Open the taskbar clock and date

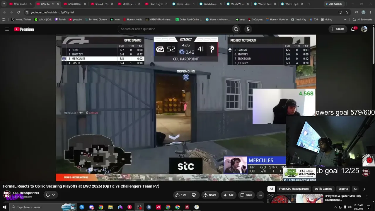point(358,207)
